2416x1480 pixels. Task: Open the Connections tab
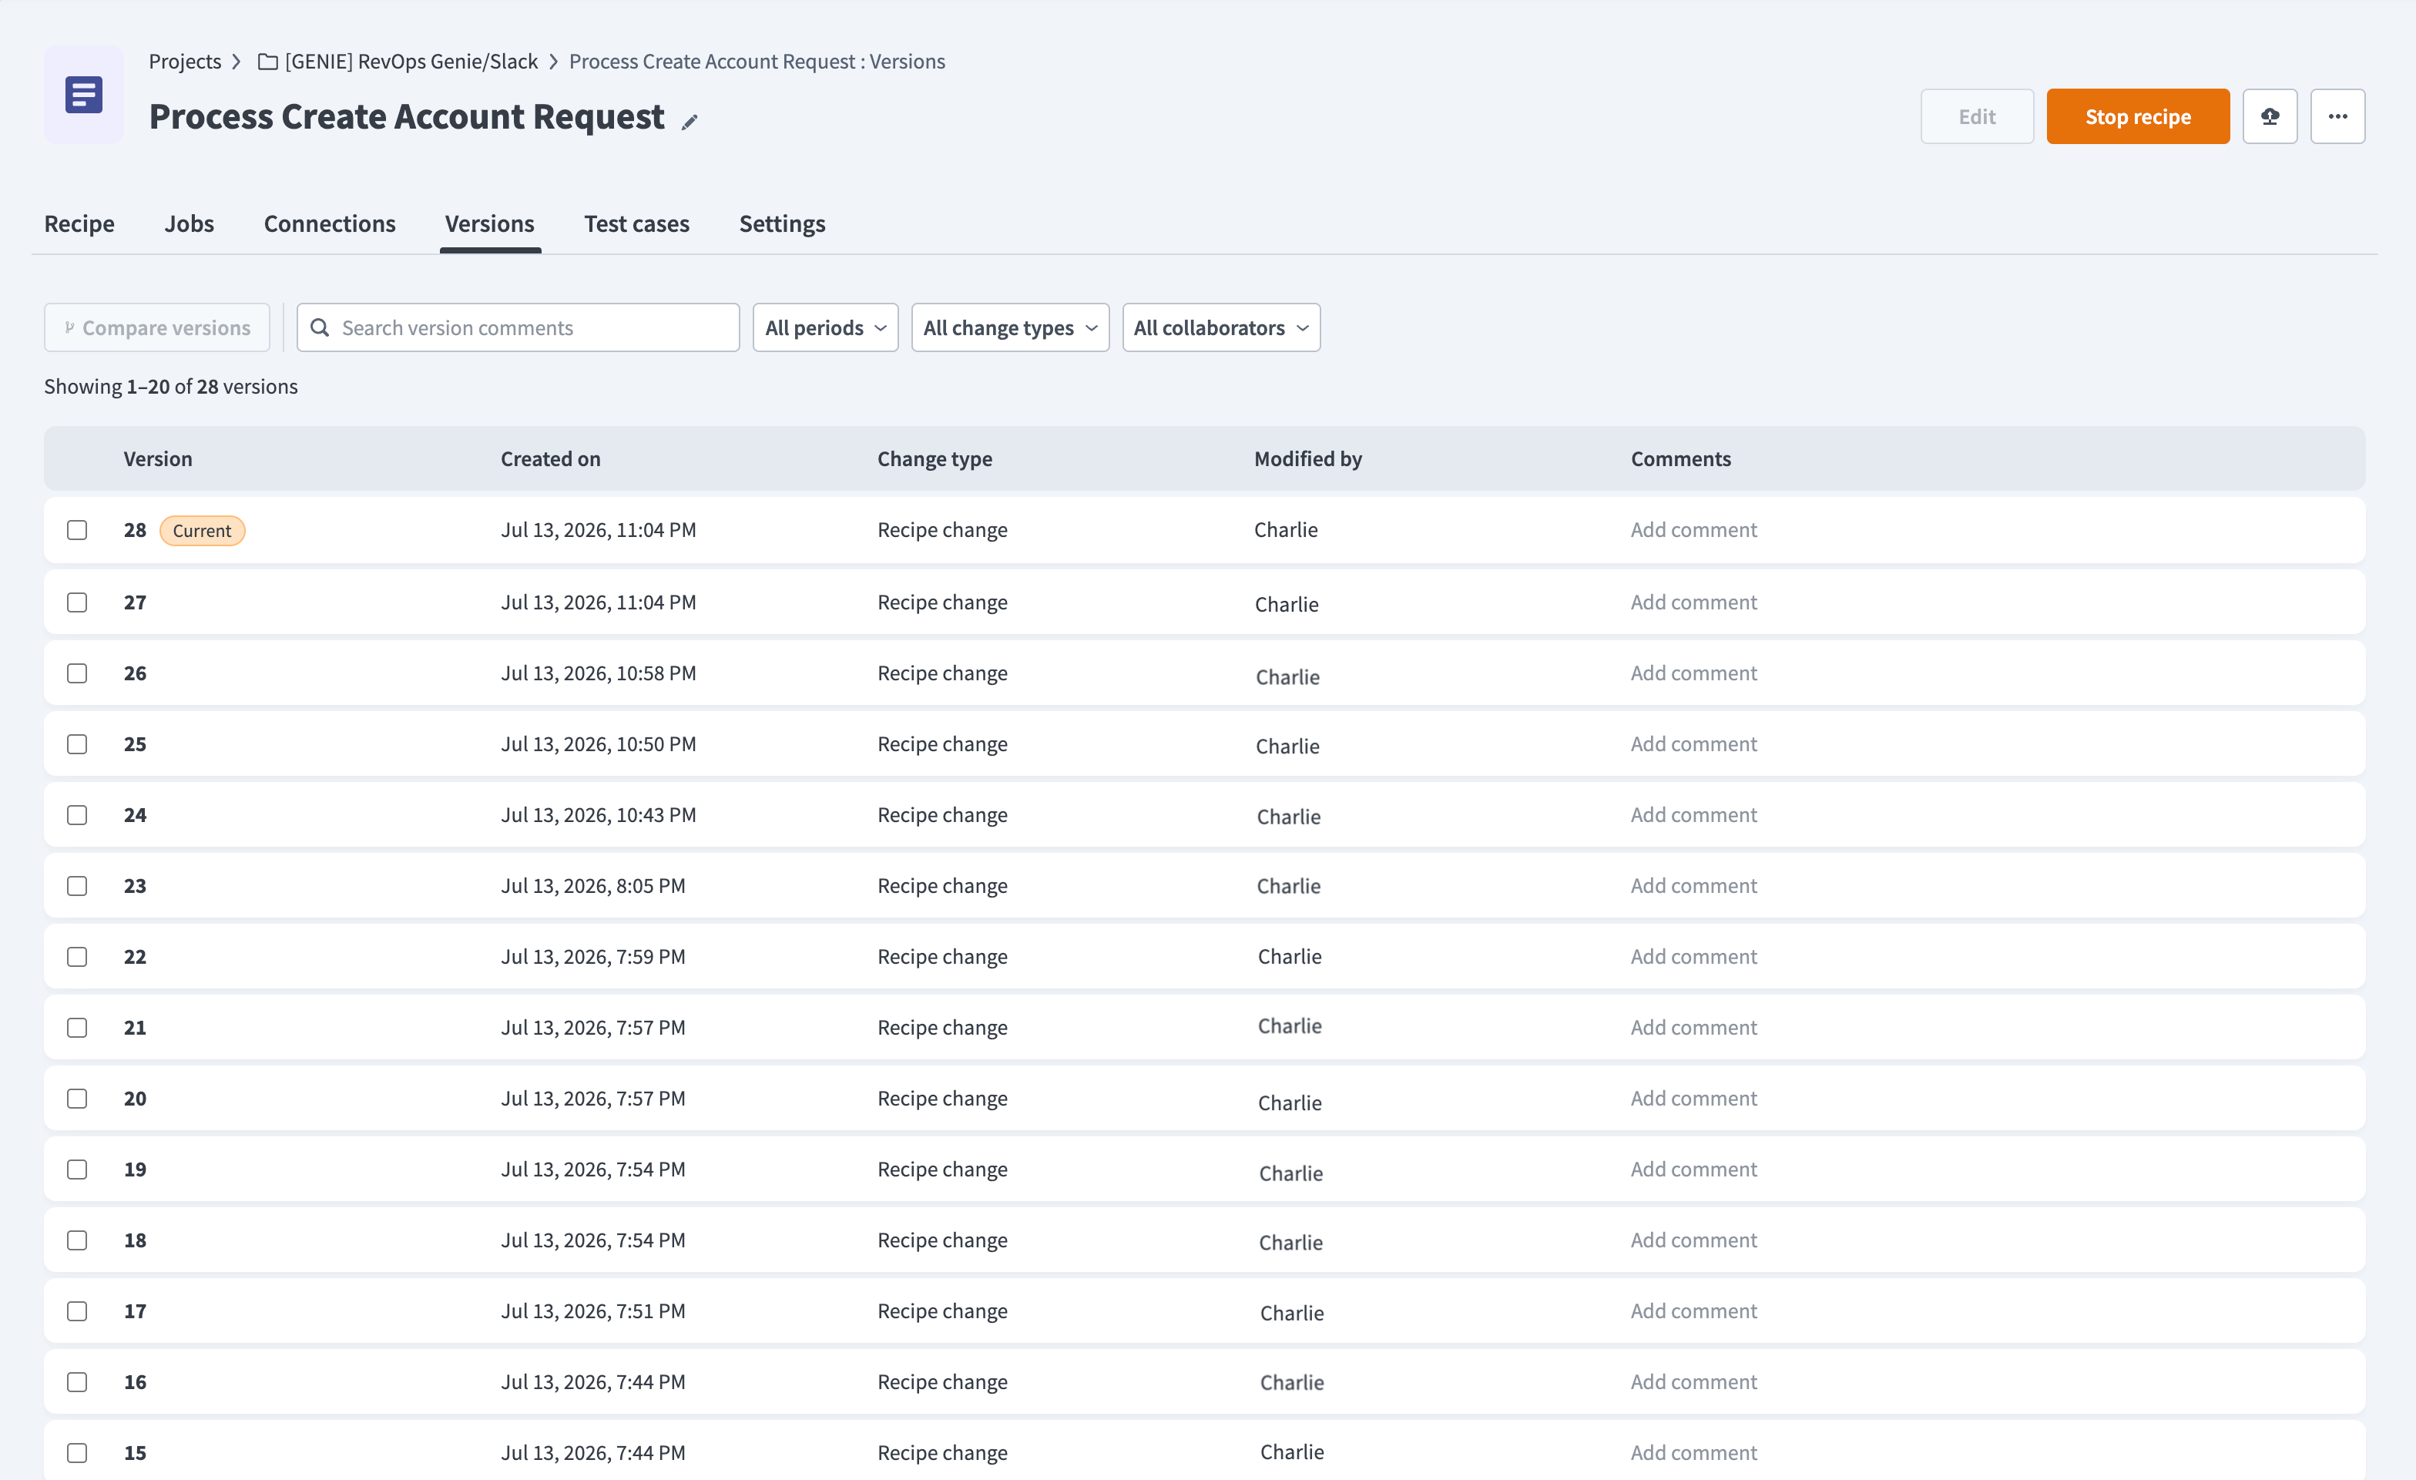click(330, 223)
